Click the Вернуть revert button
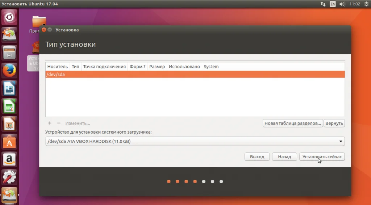 [334, 123]
